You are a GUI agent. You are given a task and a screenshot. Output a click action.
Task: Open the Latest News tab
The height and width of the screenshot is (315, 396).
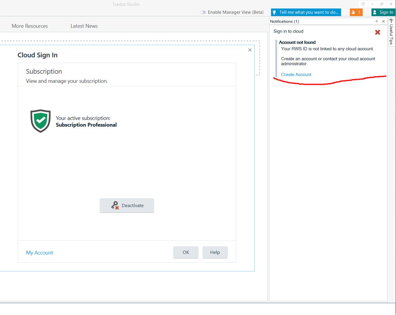(84, 26)
